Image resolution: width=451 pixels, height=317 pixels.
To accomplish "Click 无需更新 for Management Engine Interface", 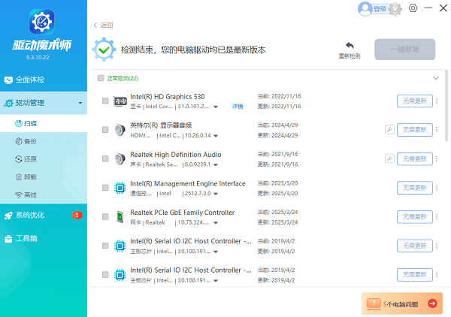I will tap(415, 188).
